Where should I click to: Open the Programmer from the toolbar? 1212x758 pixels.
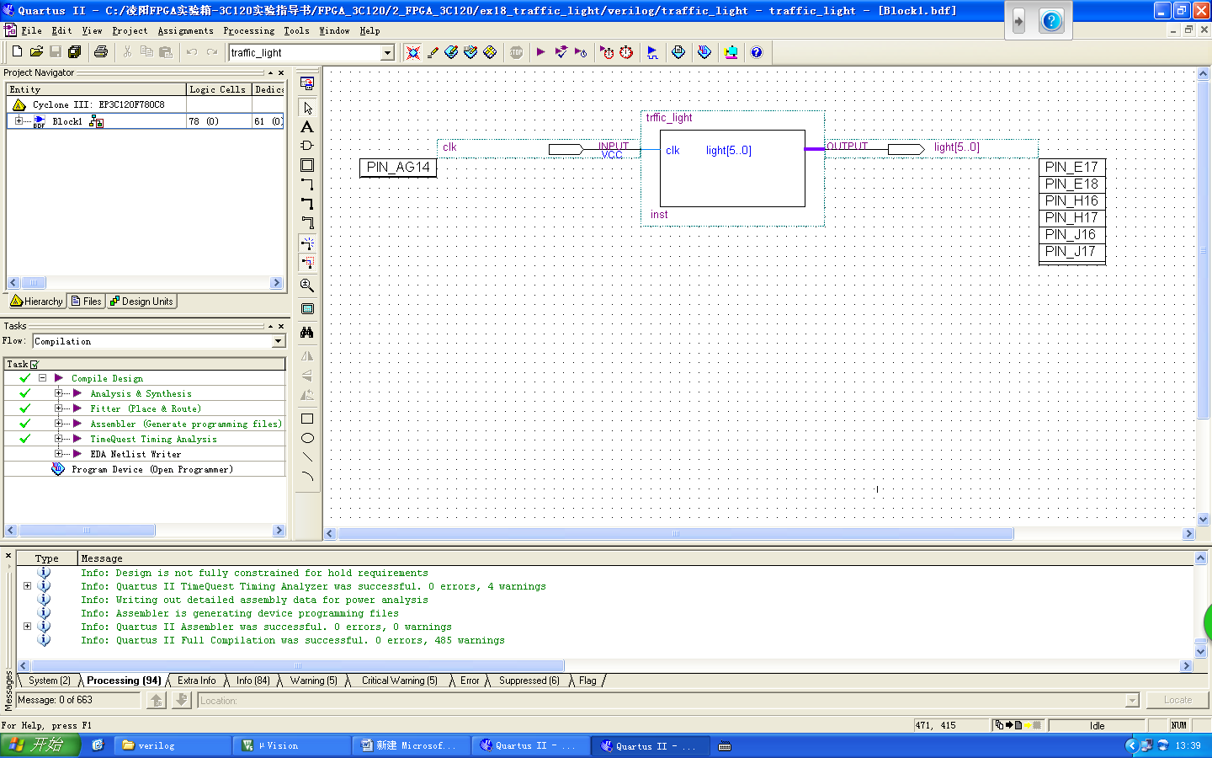(704, 52)
